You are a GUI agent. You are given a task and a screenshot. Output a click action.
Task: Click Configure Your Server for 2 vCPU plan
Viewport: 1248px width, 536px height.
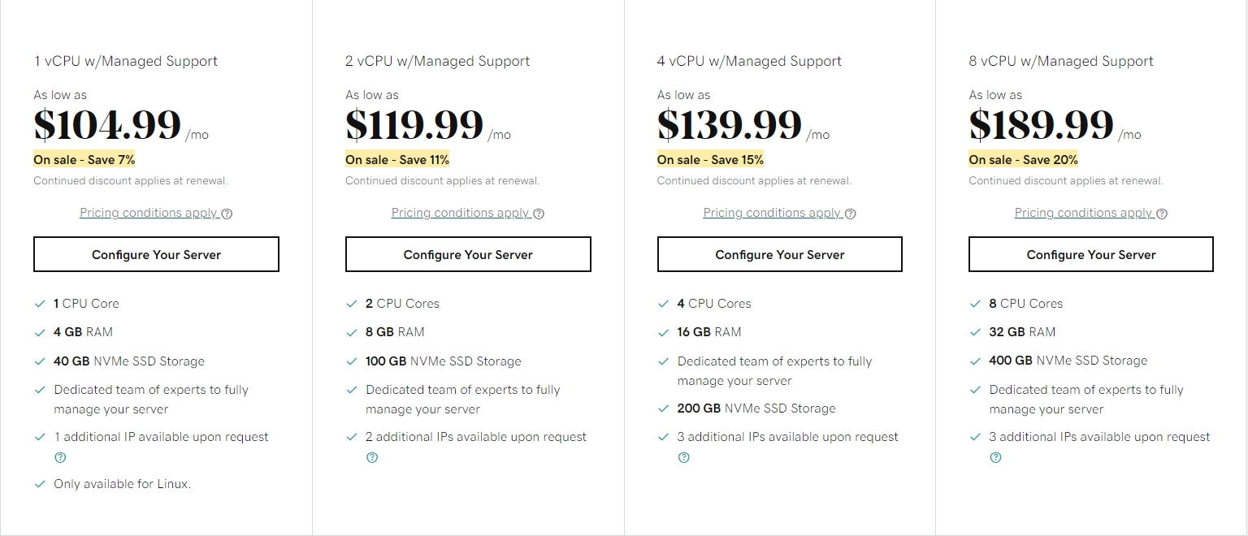(468, 253)
